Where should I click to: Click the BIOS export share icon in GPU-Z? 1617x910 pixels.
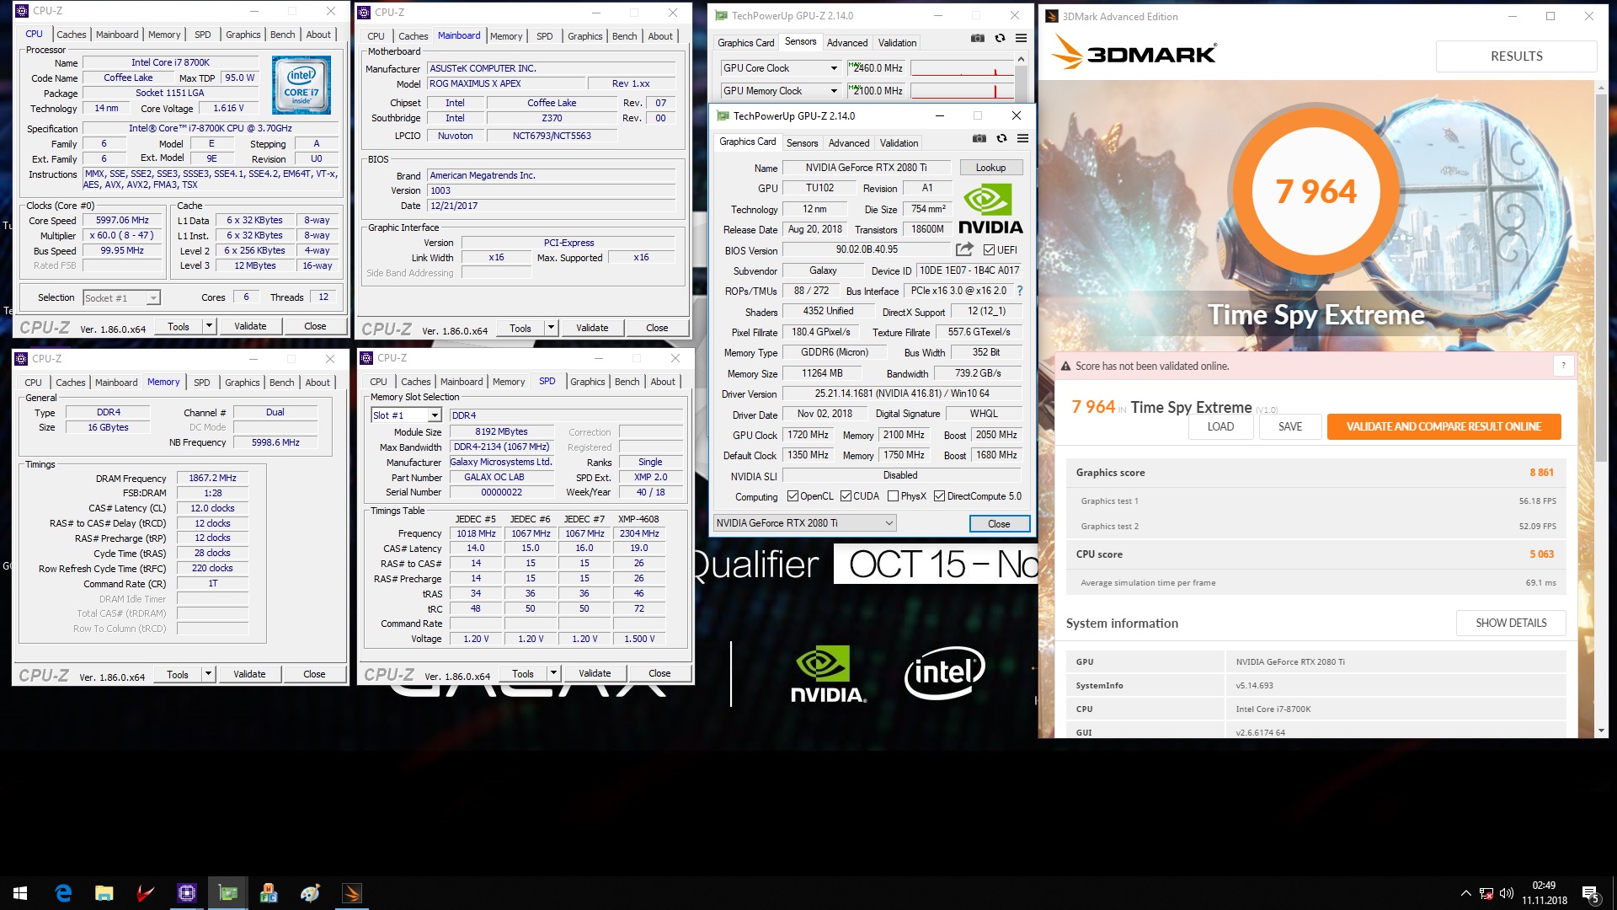(x=964, y=249)
